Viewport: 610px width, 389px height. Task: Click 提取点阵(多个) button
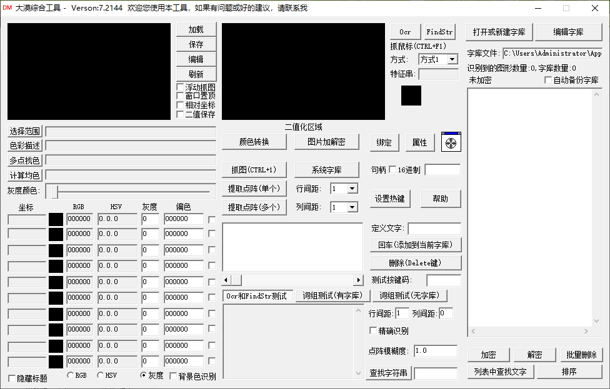click(254, 207)
